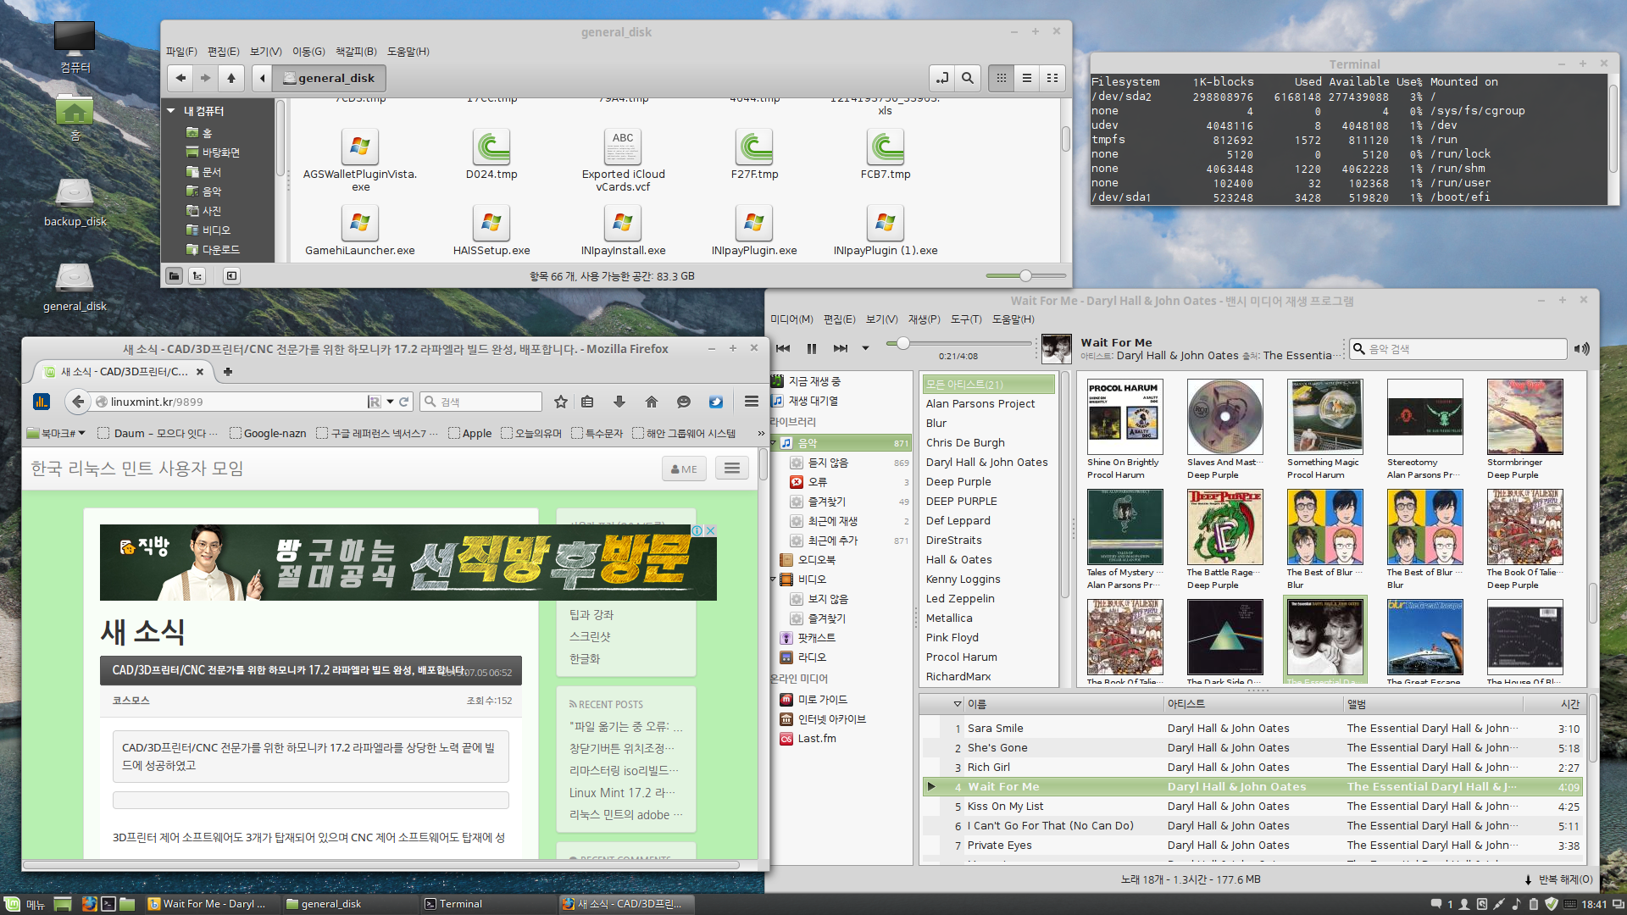
Task: Open the '다운로드' folder in file manager sidebar
Action: (x=220, y=250)
